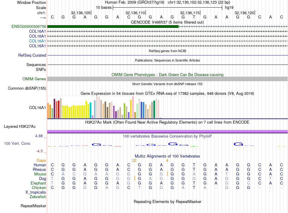Open the RefSeq genes from NCBI title
Screen dimensions: 288x213
(167, 51)
